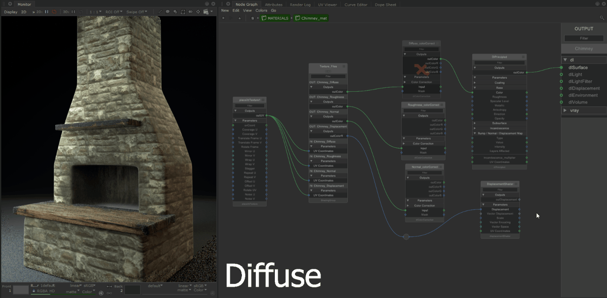The image size is (607, 298).
Task: Open the Colors menu in Node Graph
Action: tap(261, 11)
